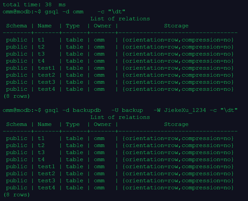Image resolution: width=248 pixels, height=201 pixels.
Task: Select test4 in the omm table list
Action: pyautogui.click(x=47, y=89)
